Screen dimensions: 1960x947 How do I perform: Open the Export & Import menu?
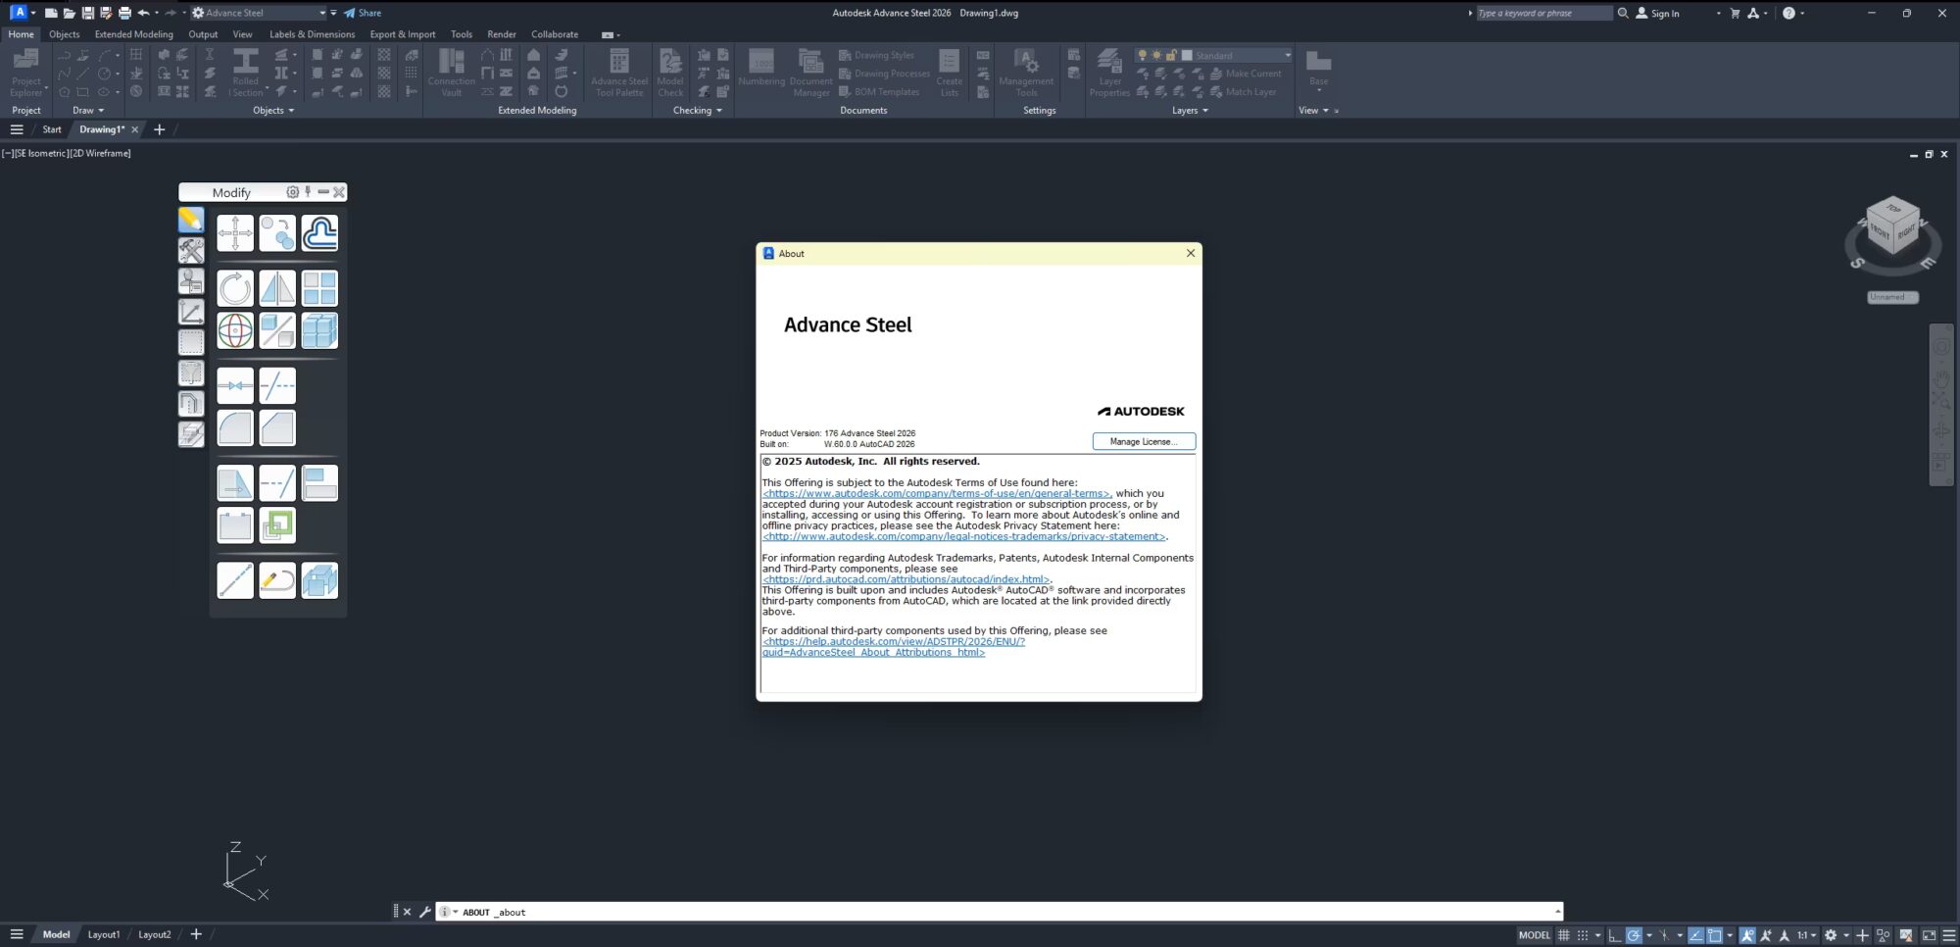coord(402,34)
